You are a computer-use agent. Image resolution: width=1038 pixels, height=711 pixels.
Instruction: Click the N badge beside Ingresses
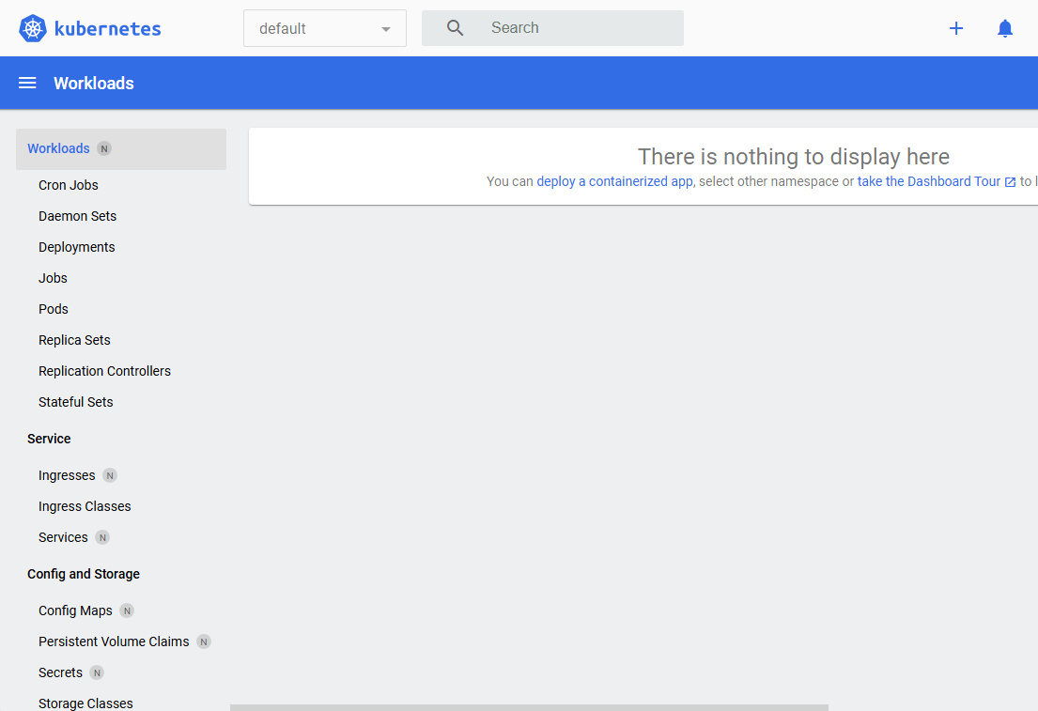pos(110,475)
